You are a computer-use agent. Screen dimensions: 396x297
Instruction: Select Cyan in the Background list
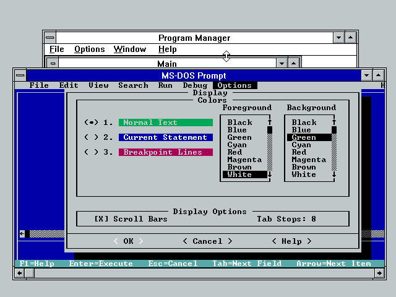[x=309, y=145]
